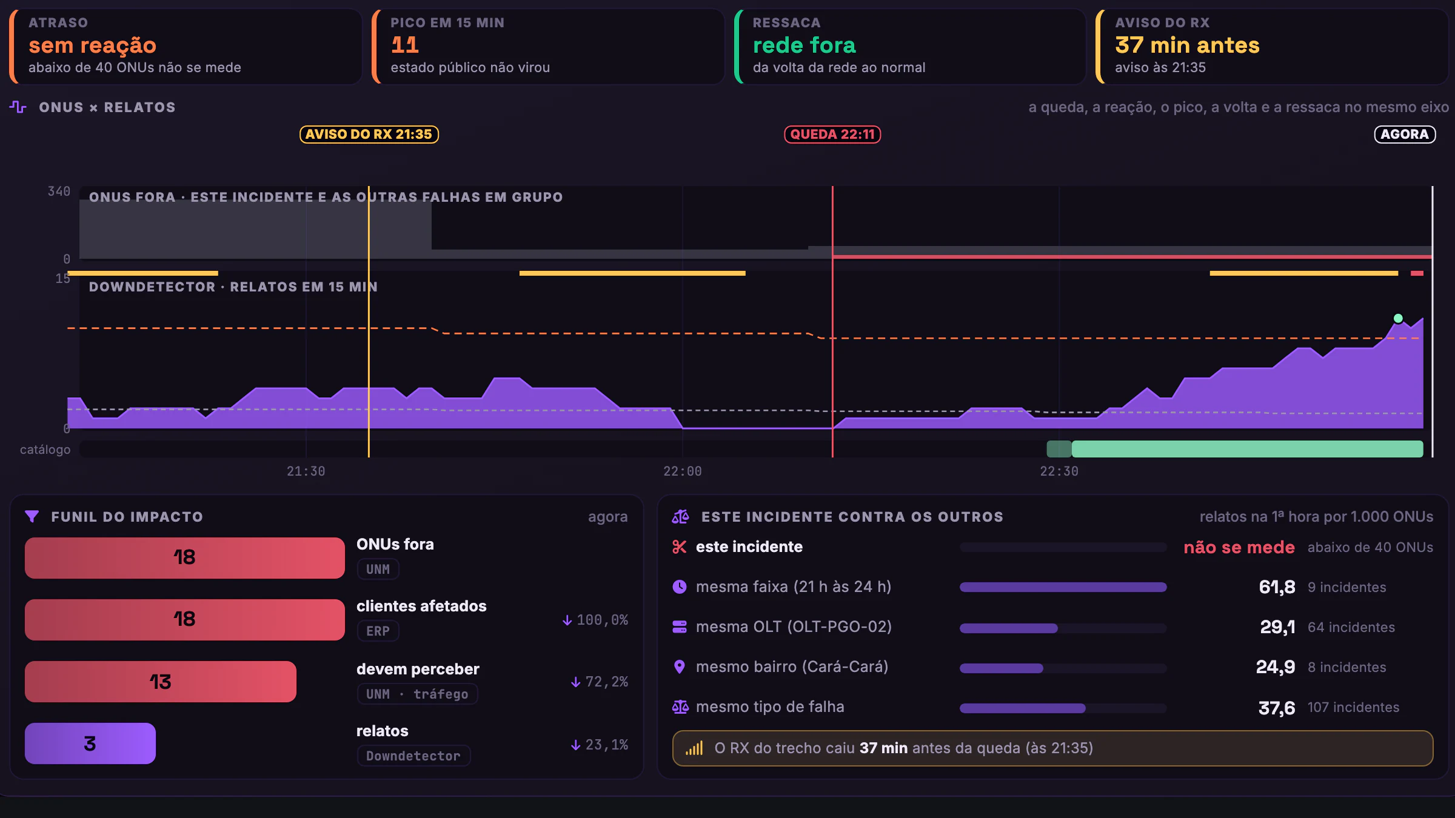Screen dimensions: 1455x818
Task: Click the map pin icon for mesmo bairro
Action: (x=680, y=667)
